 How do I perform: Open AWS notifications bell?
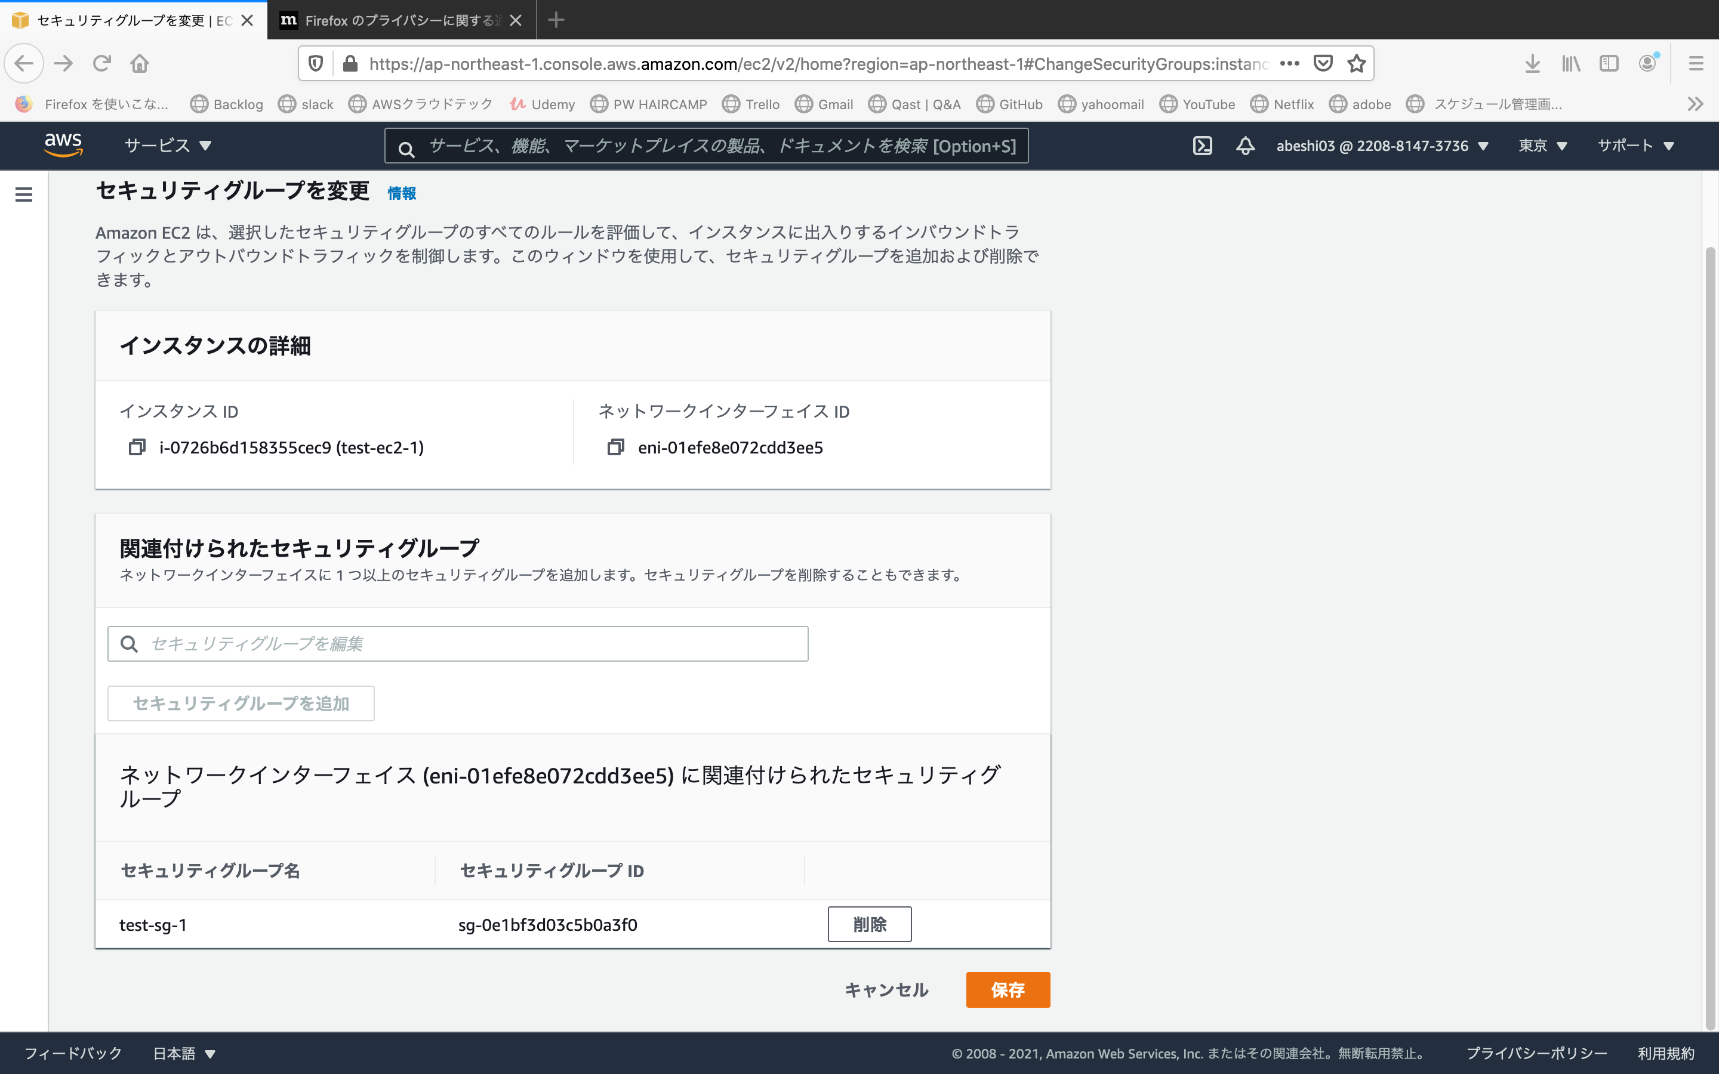tap(1244, 146)
